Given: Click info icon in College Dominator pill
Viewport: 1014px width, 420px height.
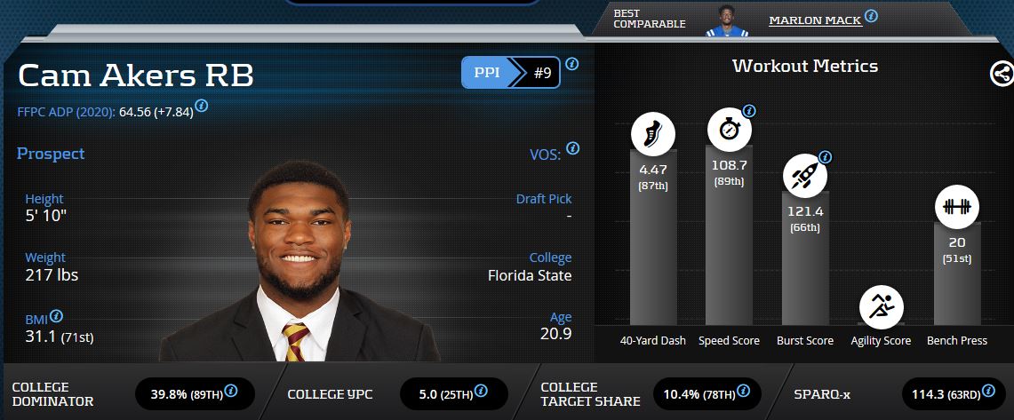Looking at the screenshot, I should (x=231, y=391).
